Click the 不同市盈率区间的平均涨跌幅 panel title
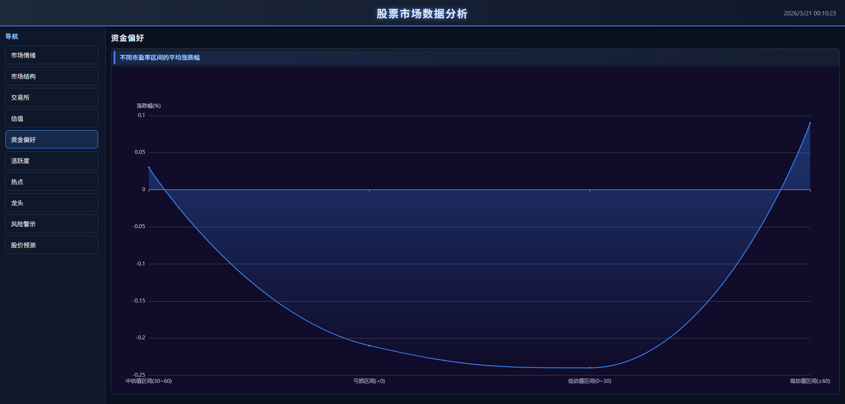The height and width of the screenshot is (404, 845). click(x=160, y=58)
